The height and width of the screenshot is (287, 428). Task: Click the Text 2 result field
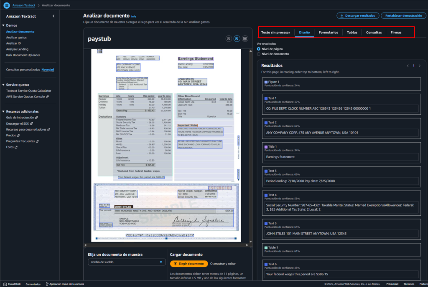341,133
